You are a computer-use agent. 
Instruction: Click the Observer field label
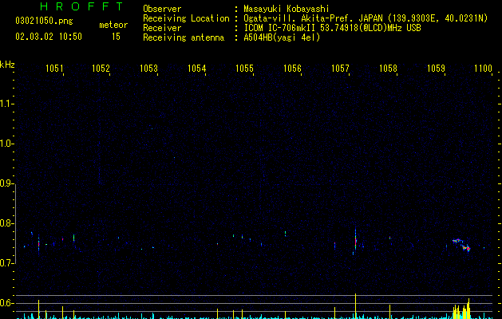[162, 9]
